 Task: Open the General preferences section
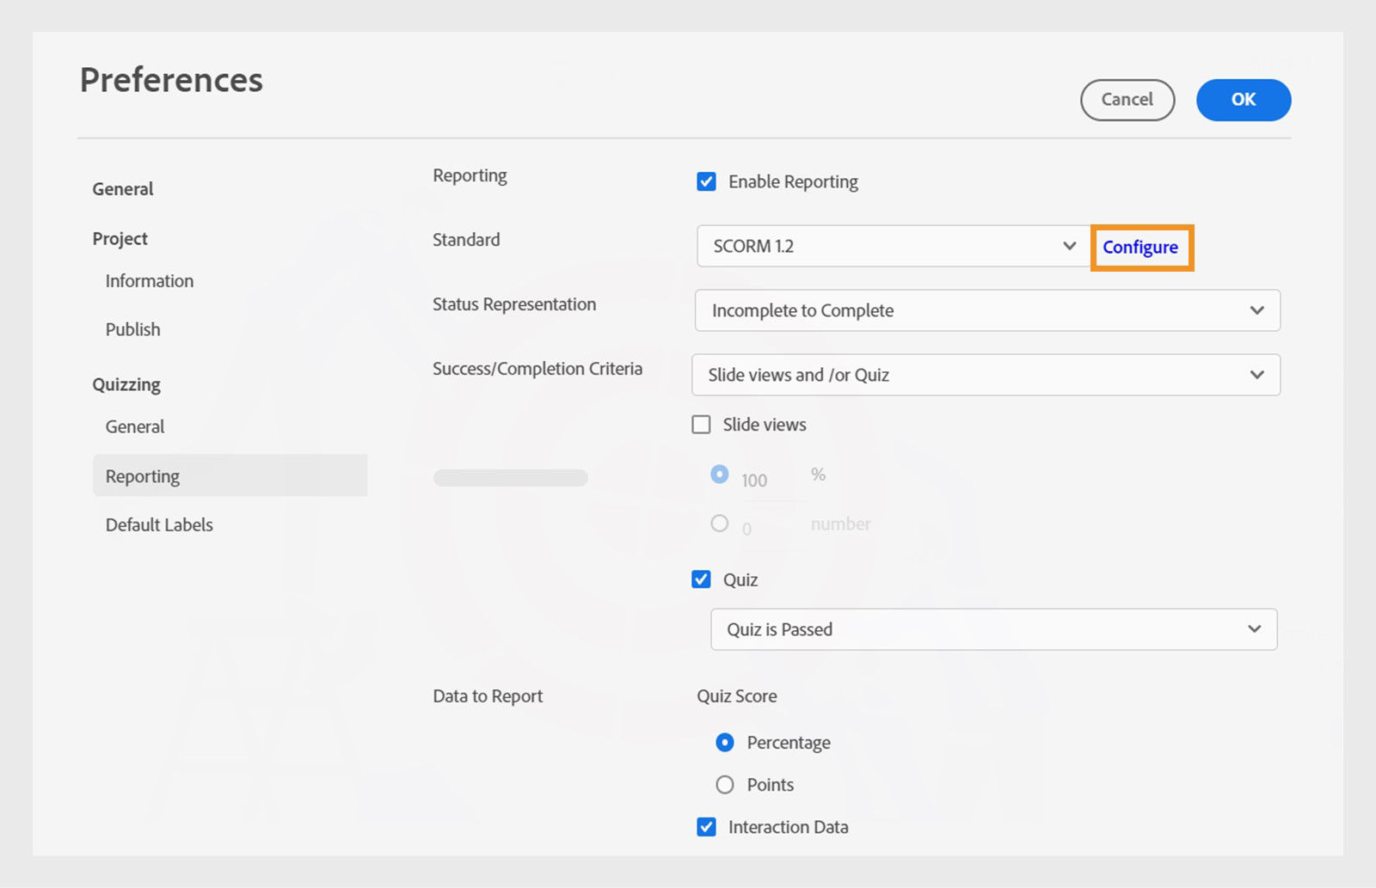123,189
